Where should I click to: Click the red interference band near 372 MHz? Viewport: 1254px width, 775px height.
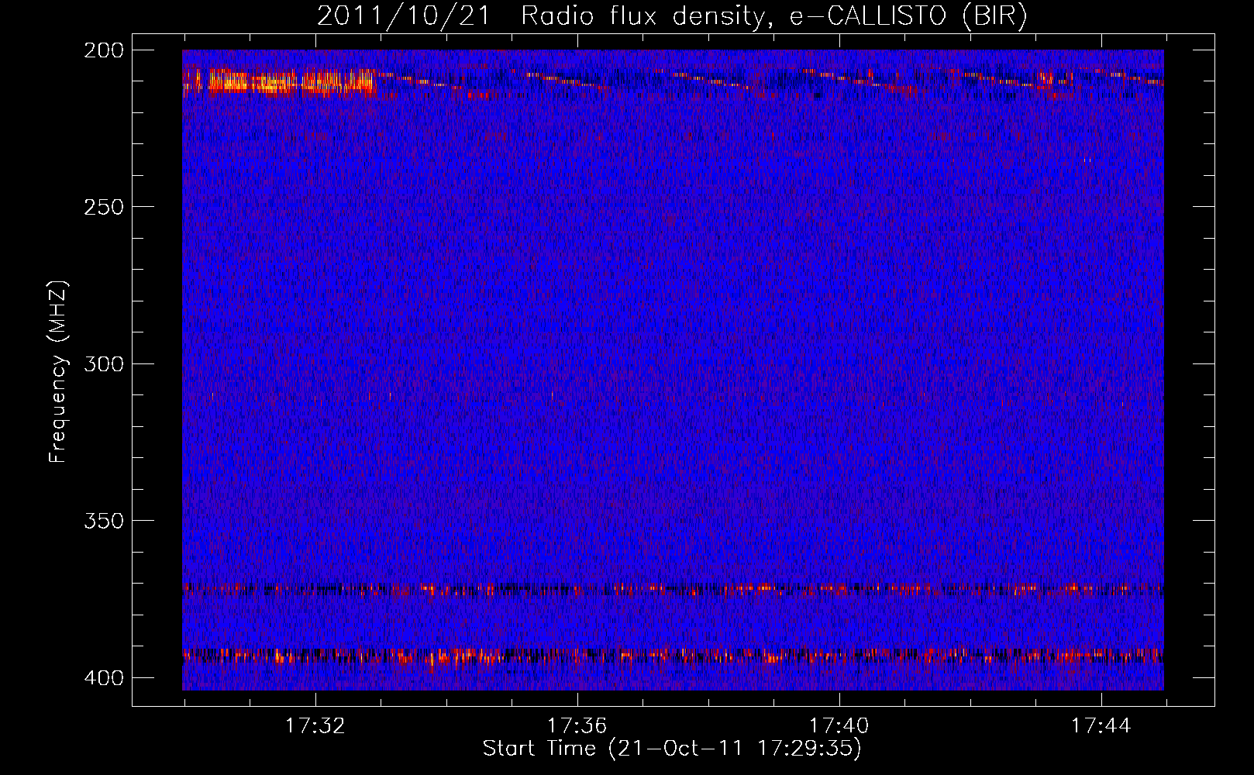pyautogui.click(x=673, y=589)
